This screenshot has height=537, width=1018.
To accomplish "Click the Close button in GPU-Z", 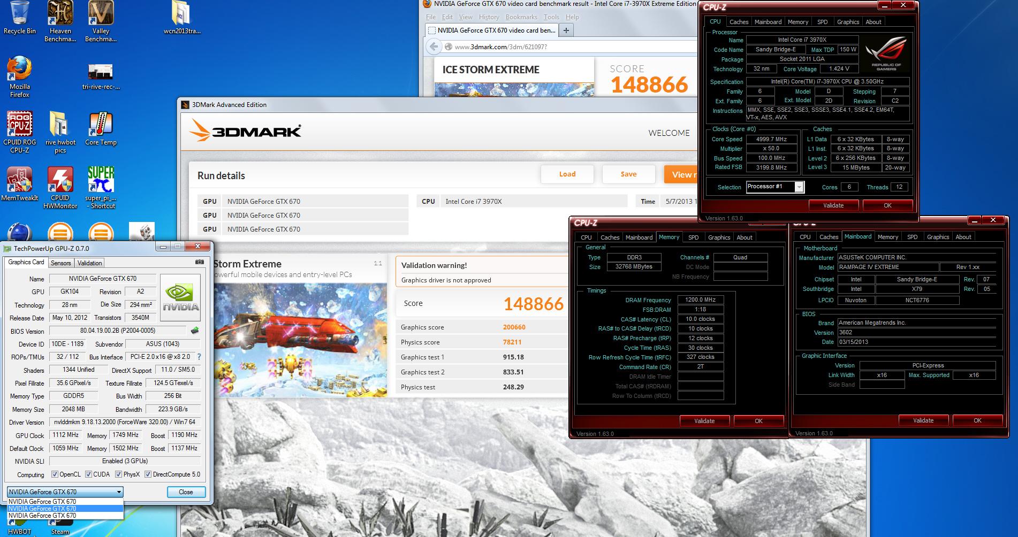I will (x=186, y=492).
